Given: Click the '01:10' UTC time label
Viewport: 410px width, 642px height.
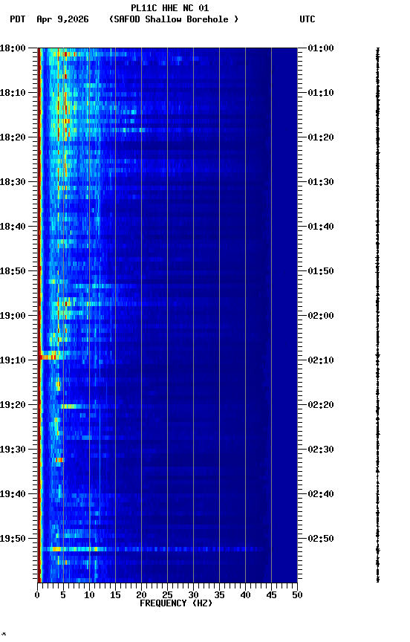Looking at the screenshot, I should click(321, 93).
